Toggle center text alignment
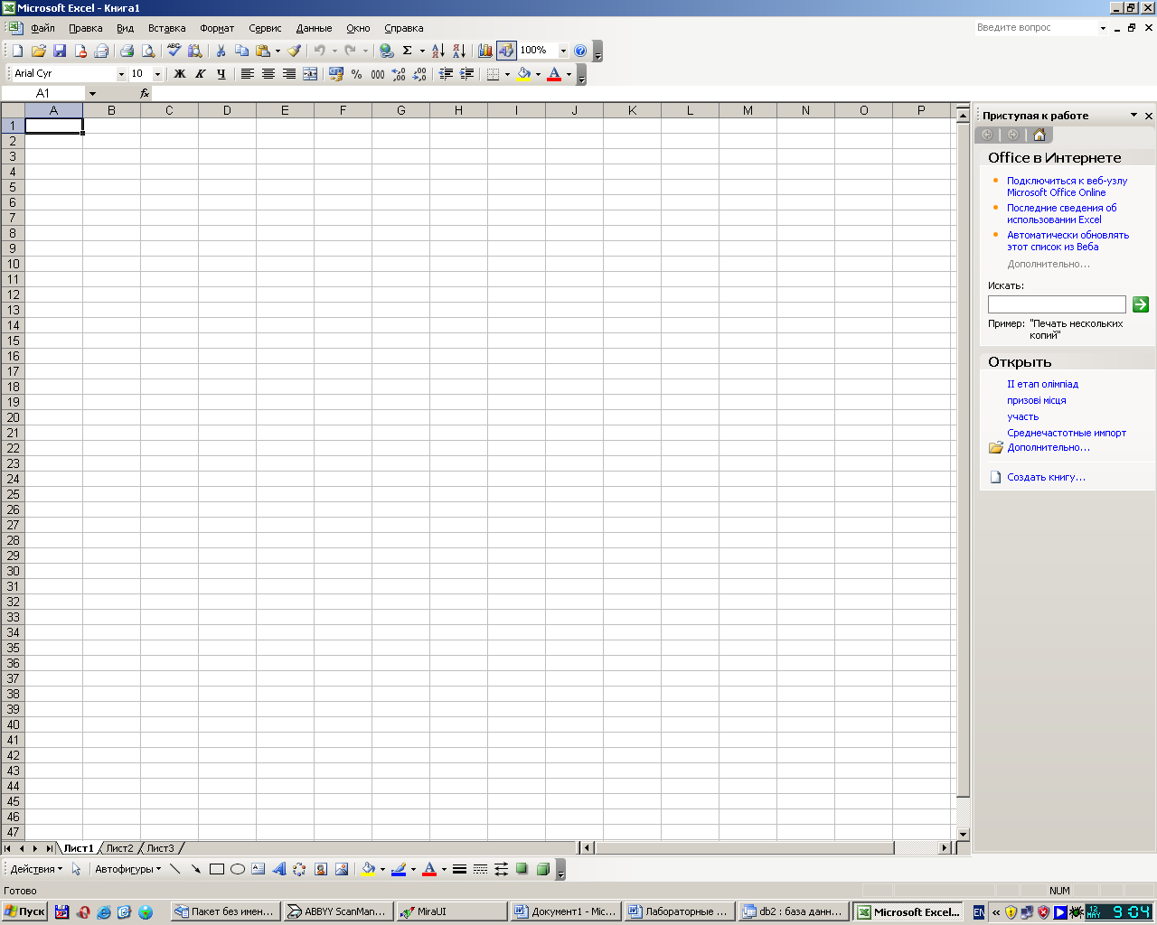The width and height of the screenshot is (1157, 925). [x=268, y=74]
